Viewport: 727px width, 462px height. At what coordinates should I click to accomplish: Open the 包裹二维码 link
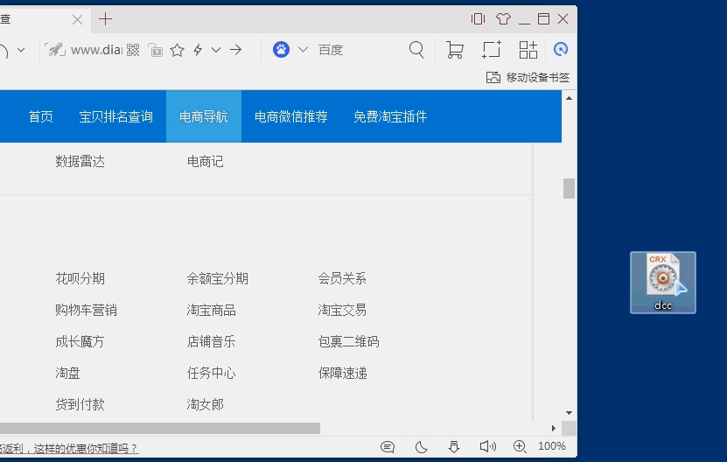[349, 341]
